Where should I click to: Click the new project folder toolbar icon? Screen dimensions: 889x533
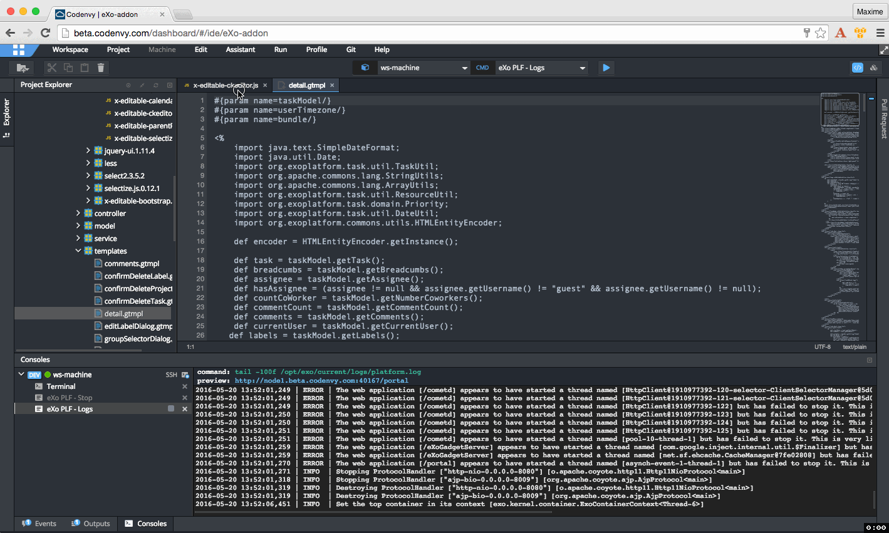[x=23, y=68]
